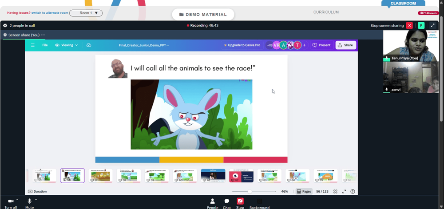Click the slide text about calling animals
444x209 pixels.
point(193,68)
